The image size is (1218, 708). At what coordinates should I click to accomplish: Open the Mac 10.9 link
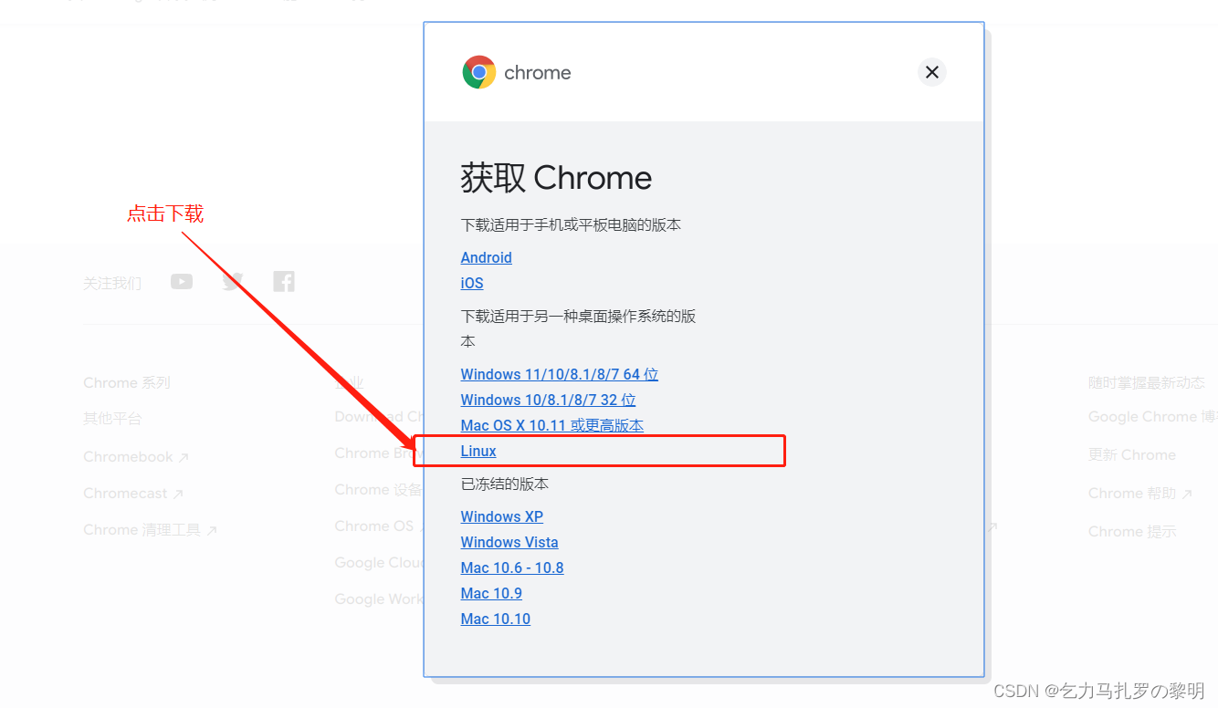click(x=491, y=593)
